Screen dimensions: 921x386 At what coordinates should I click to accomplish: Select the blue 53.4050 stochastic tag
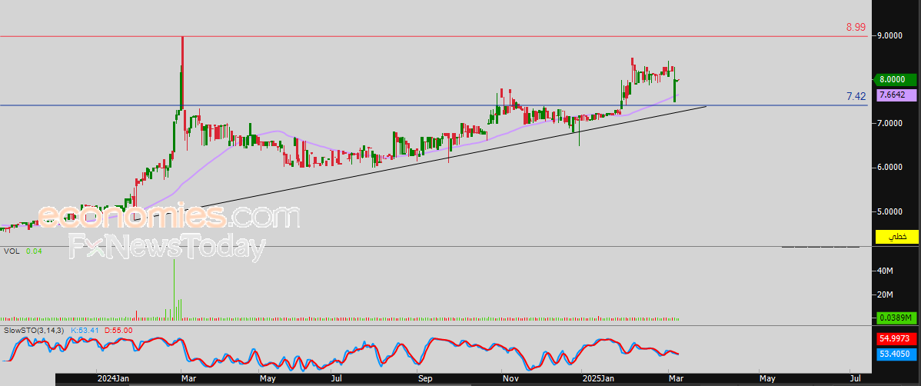coord(897,354)
